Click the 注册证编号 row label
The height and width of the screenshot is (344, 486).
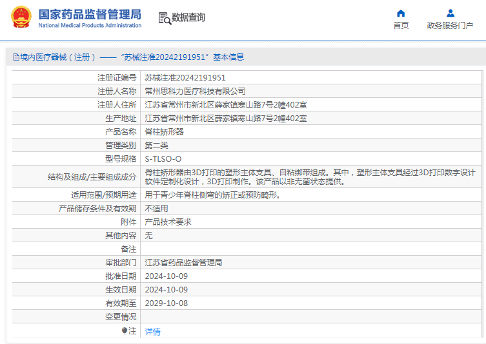click(x=117, y=78)
